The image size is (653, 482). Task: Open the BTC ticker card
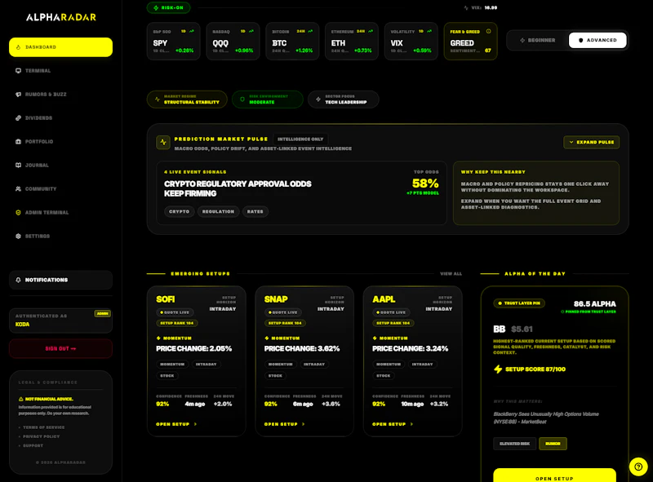(x=292, y=42)
